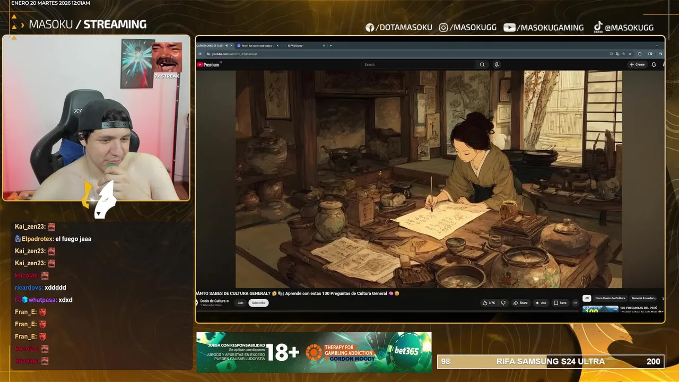The image size is (679, 382).
Task: Click the Create video button
Action: pyautogui.click(x=637, y=65)
